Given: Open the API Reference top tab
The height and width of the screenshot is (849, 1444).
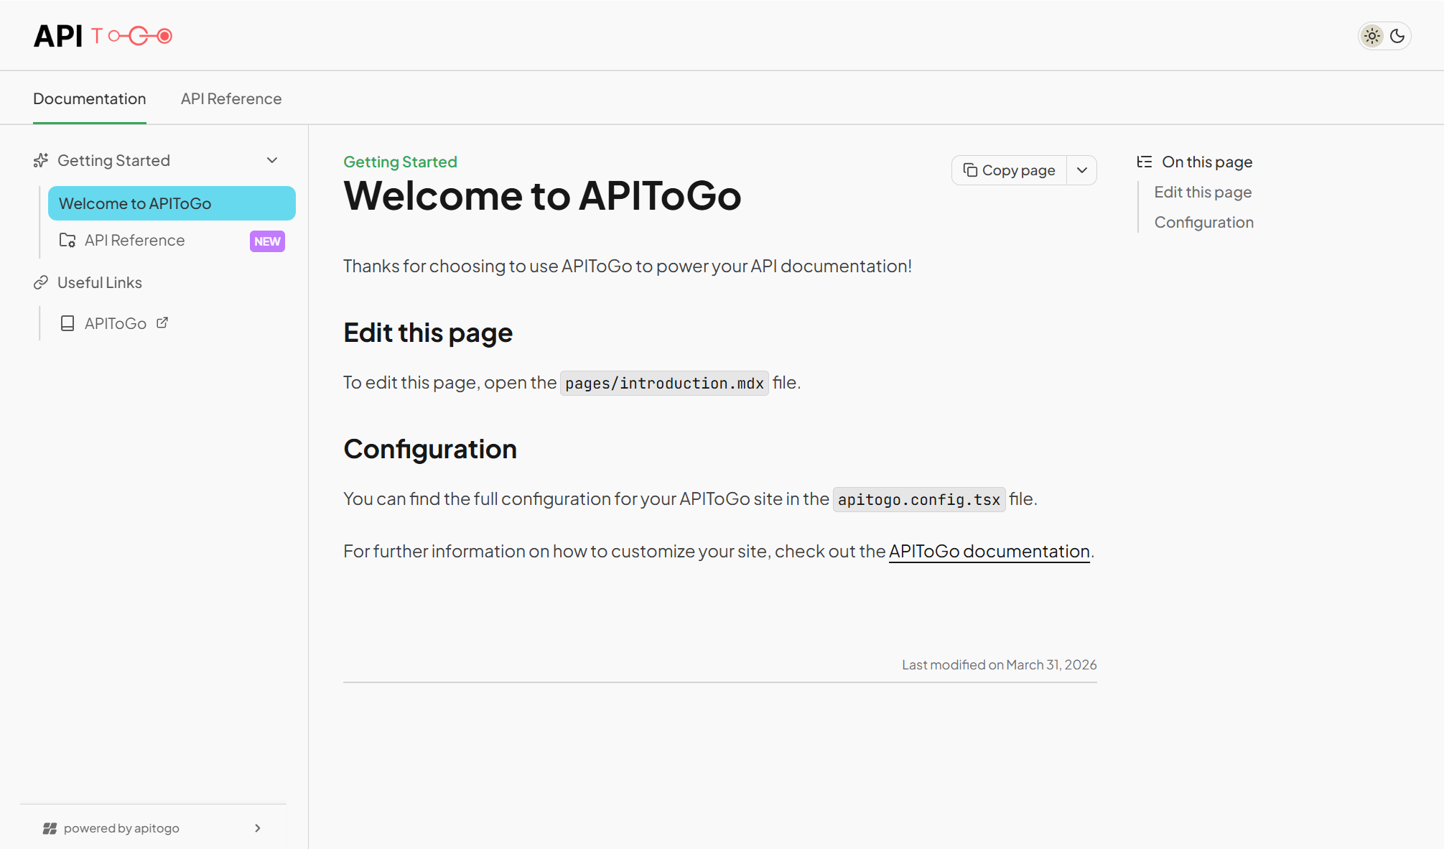Looking at the screenshot, I should click(230, 99).
